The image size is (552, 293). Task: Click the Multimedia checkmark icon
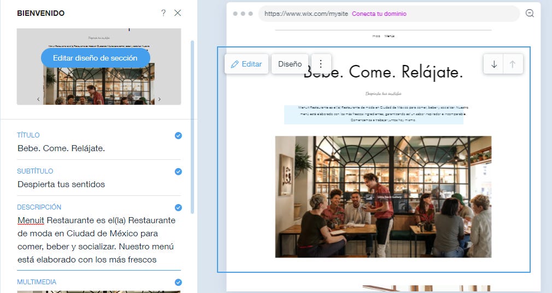coord(179,283)
